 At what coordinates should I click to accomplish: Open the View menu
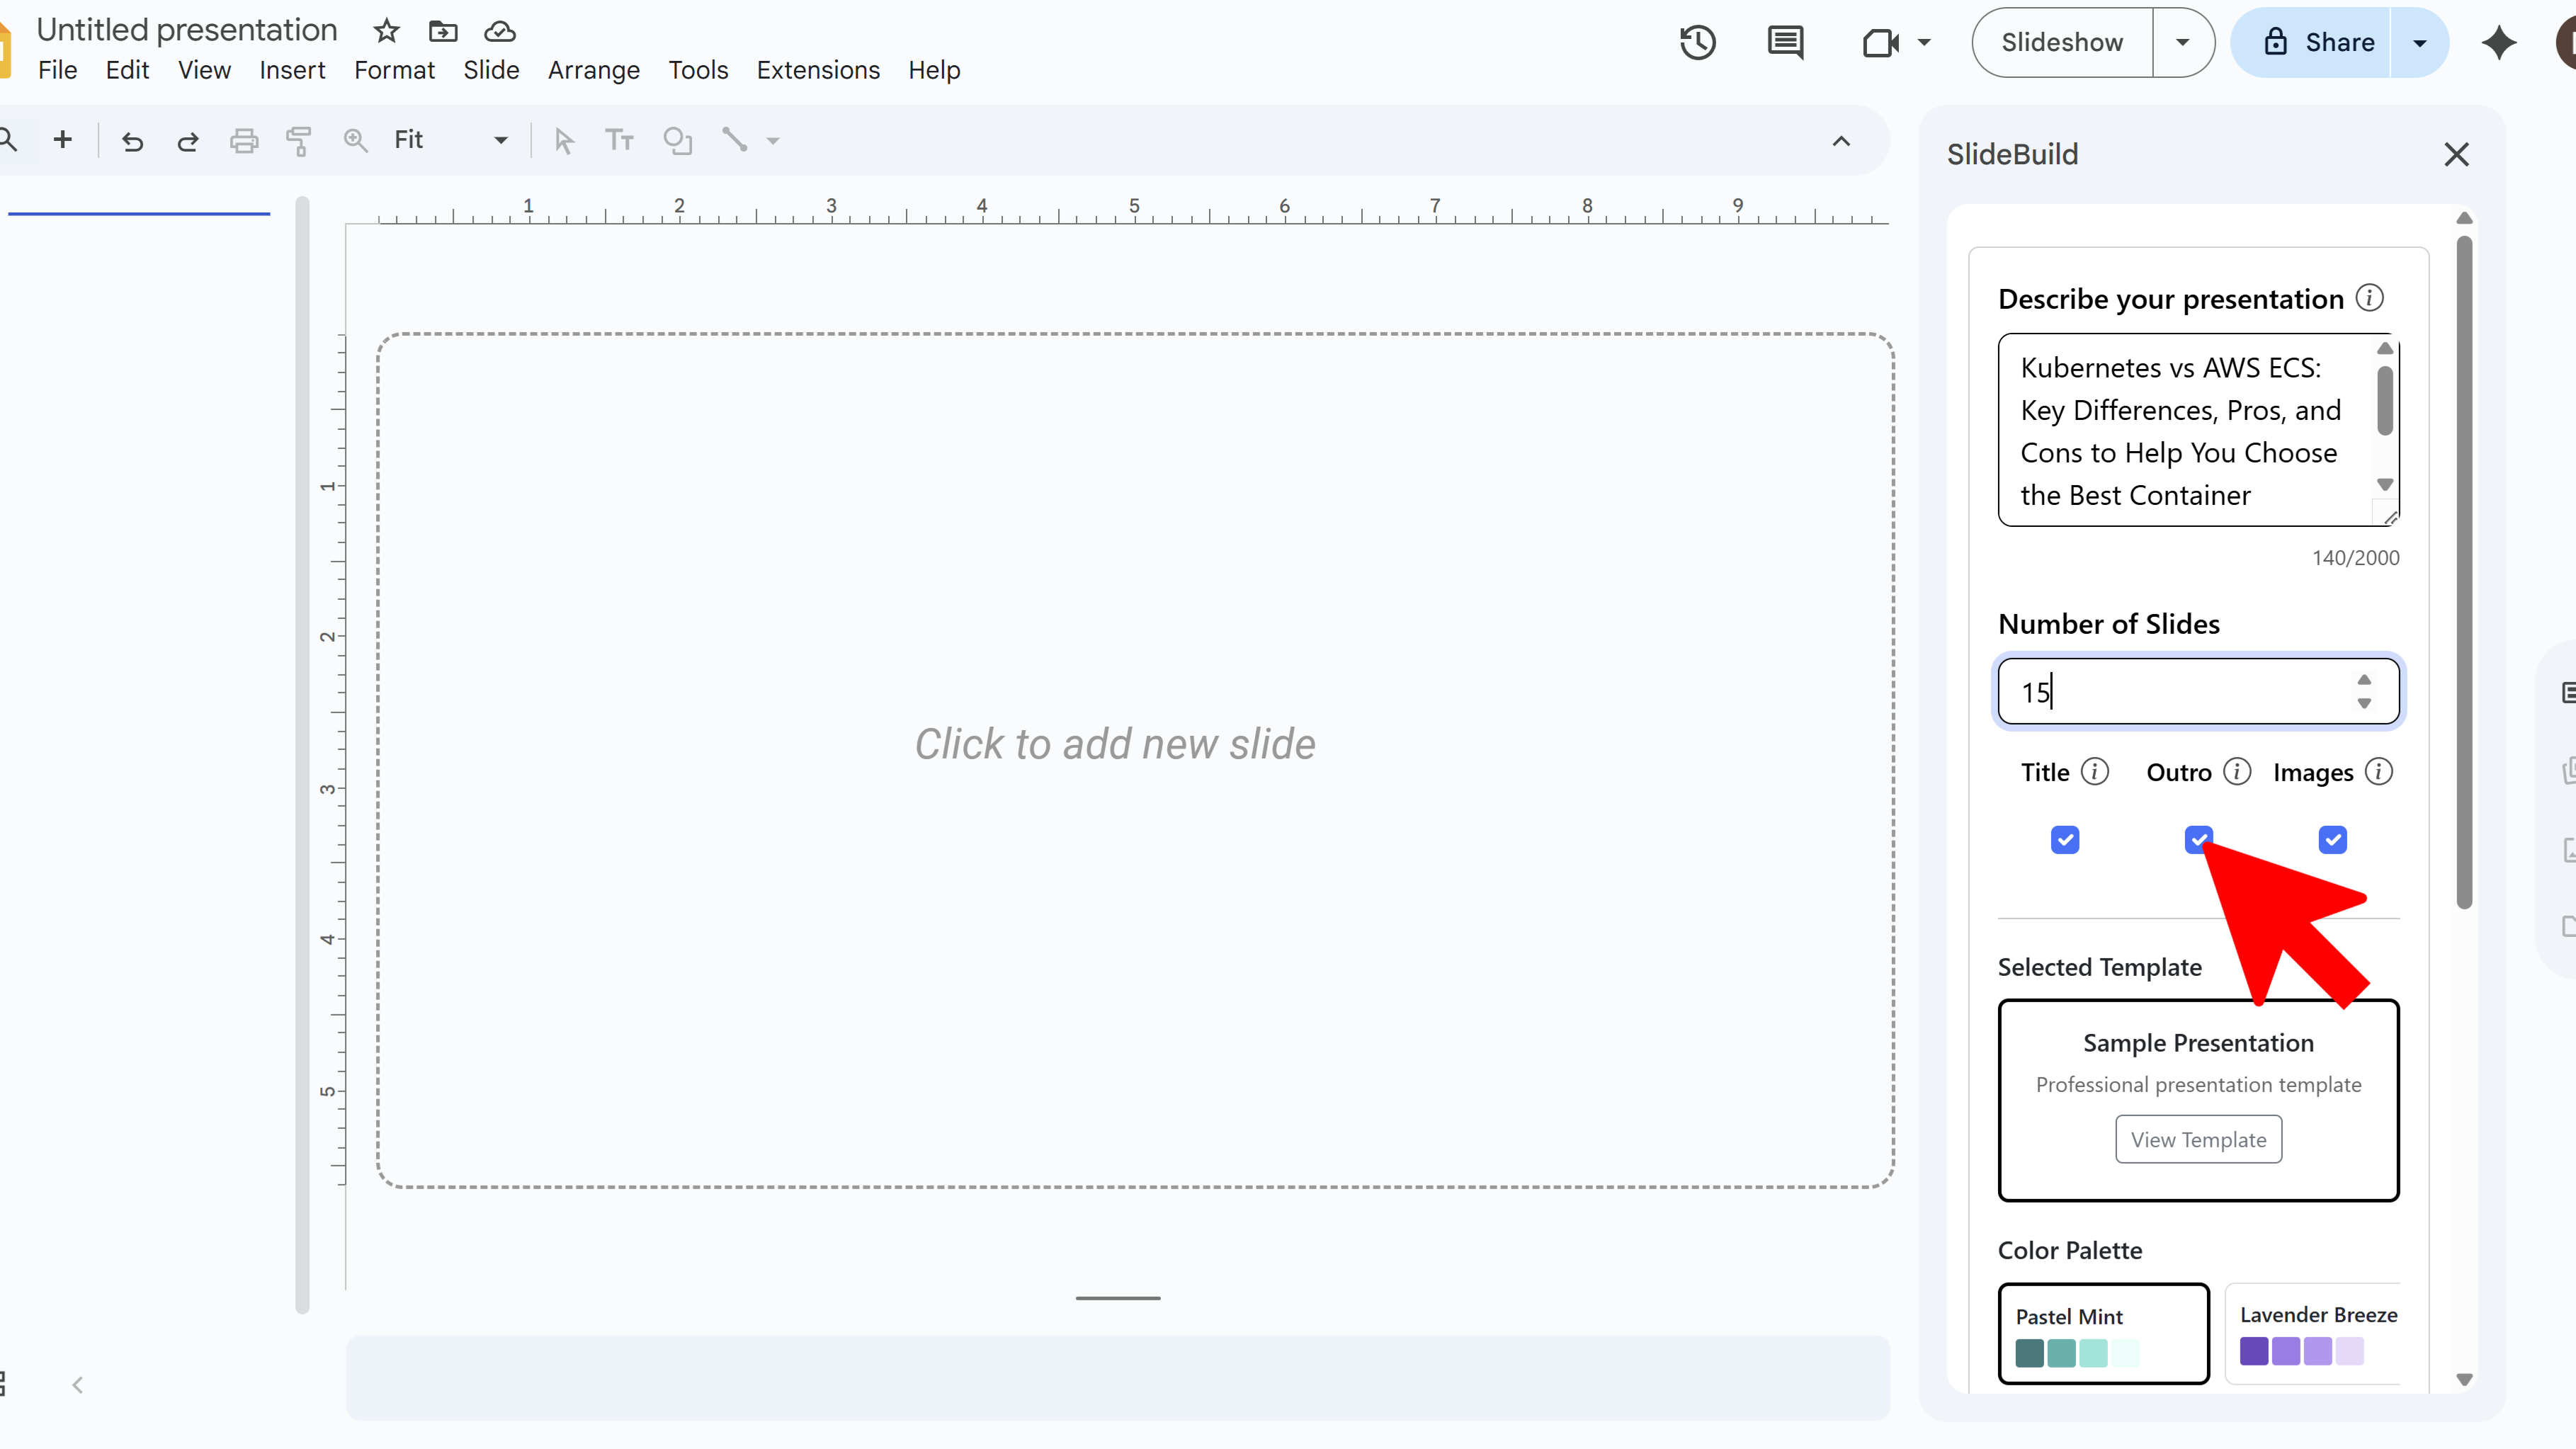coord(204,70)
